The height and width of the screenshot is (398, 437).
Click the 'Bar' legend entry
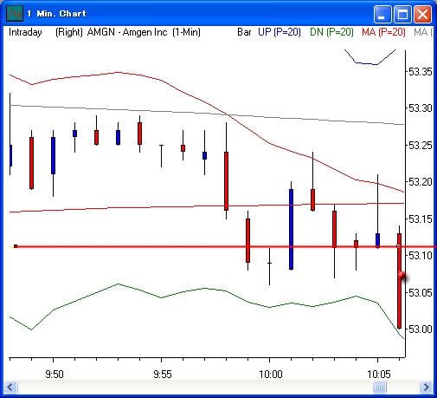tap(244, 32)
